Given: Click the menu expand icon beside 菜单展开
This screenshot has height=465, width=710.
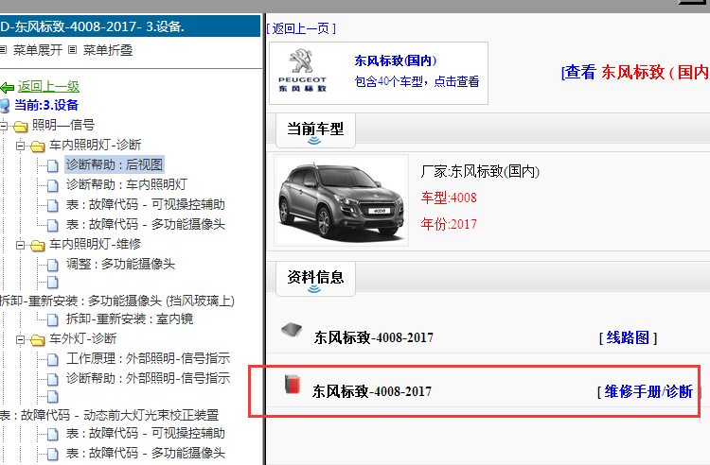Looking at the screenshot, I should [3, 50].
